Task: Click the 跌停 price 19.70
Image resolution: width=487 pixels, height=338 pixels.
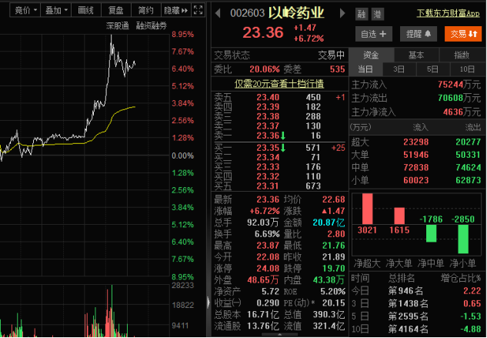Action: [334, 268]
